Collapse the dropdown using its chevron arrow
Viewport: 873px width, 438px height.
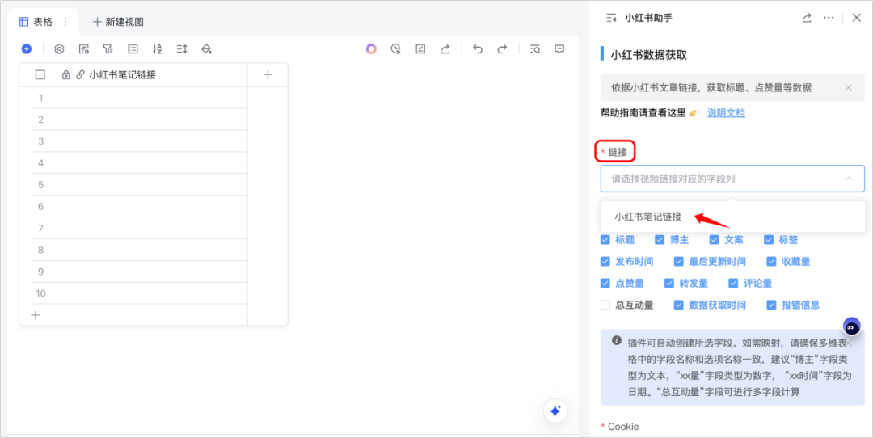pyautogui.click(x=849, y=179)
